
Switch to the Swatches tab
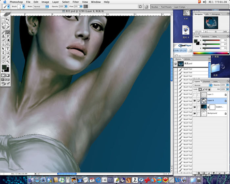(x=205, y=36)
